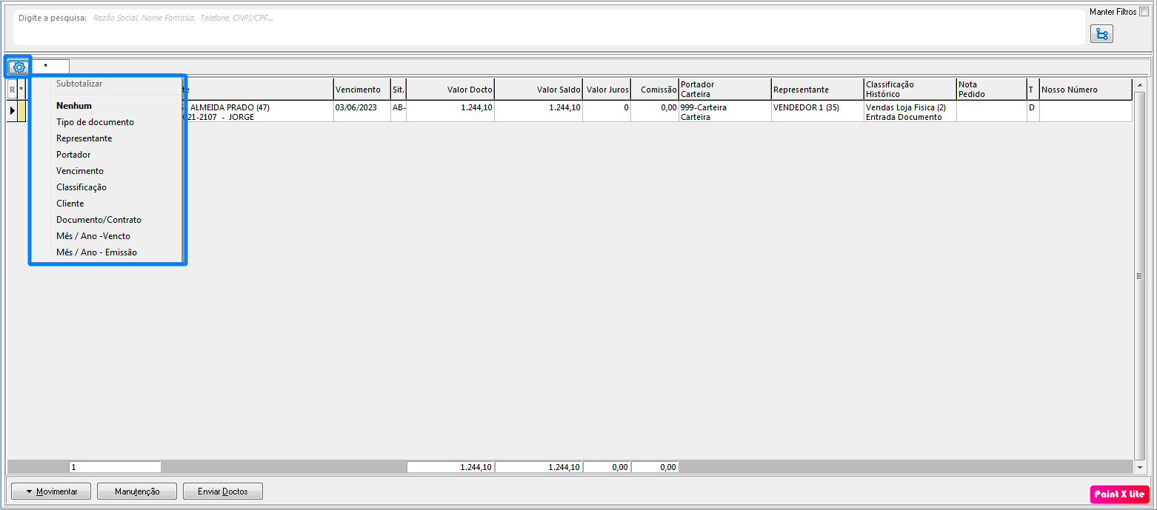
Task: Enable the Manter Filtros checkbox
Action: point(1144,12)
